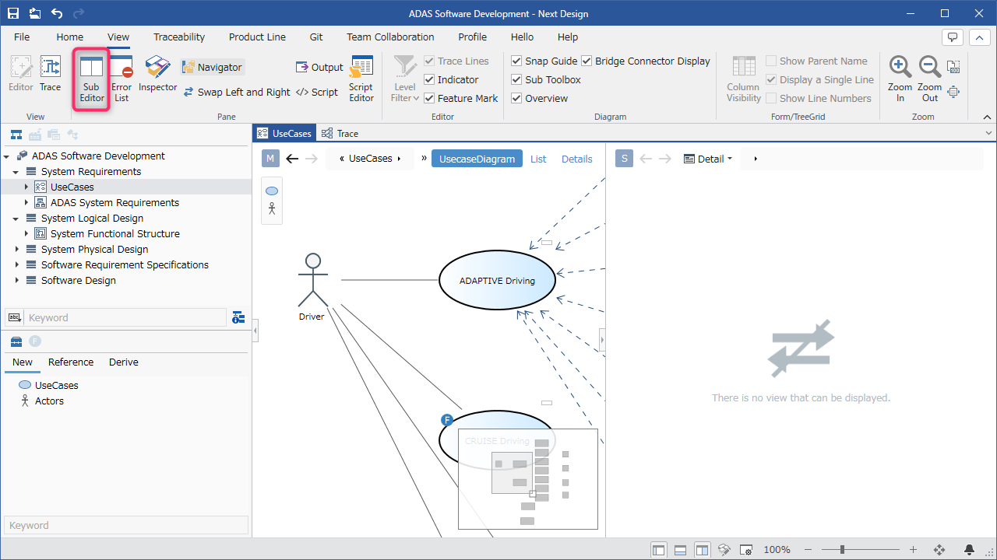The image size is (997, 560).
Task: Click the status bar settings window icon
Action: coord(745,549)
